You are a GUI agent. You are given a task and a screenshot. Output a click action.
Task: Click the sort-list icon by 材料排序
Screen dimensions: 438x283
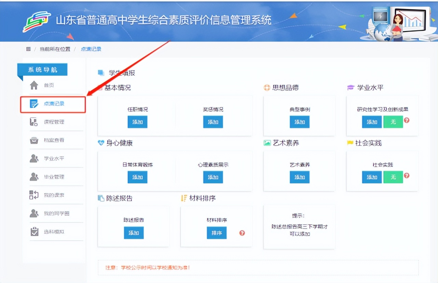pos(184,198)
